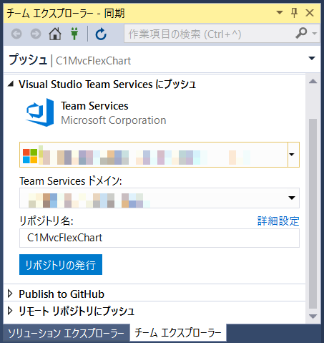Open the window position dropdown in title bar
The image size is (324, 343).
point(280,12)
